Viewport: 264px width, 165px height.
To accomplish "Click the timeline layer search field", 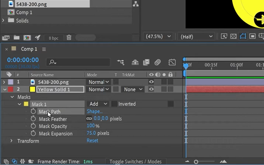I will tap(78, 62).
